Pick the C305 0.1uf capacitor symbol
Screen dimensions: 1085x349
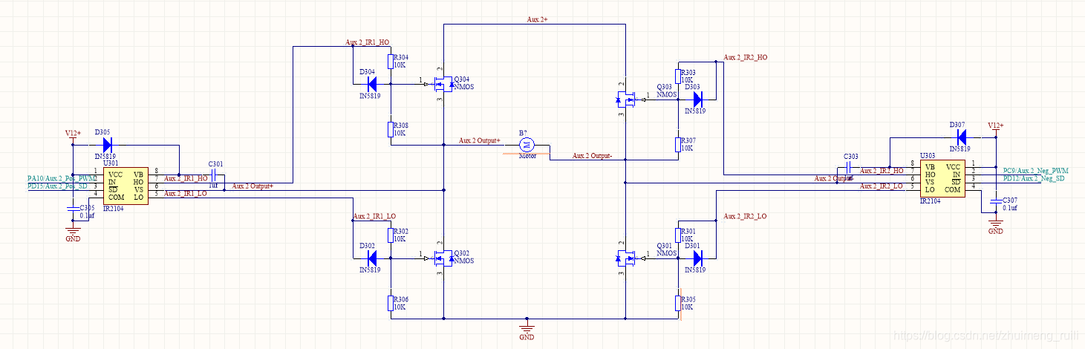pos(73,210)
